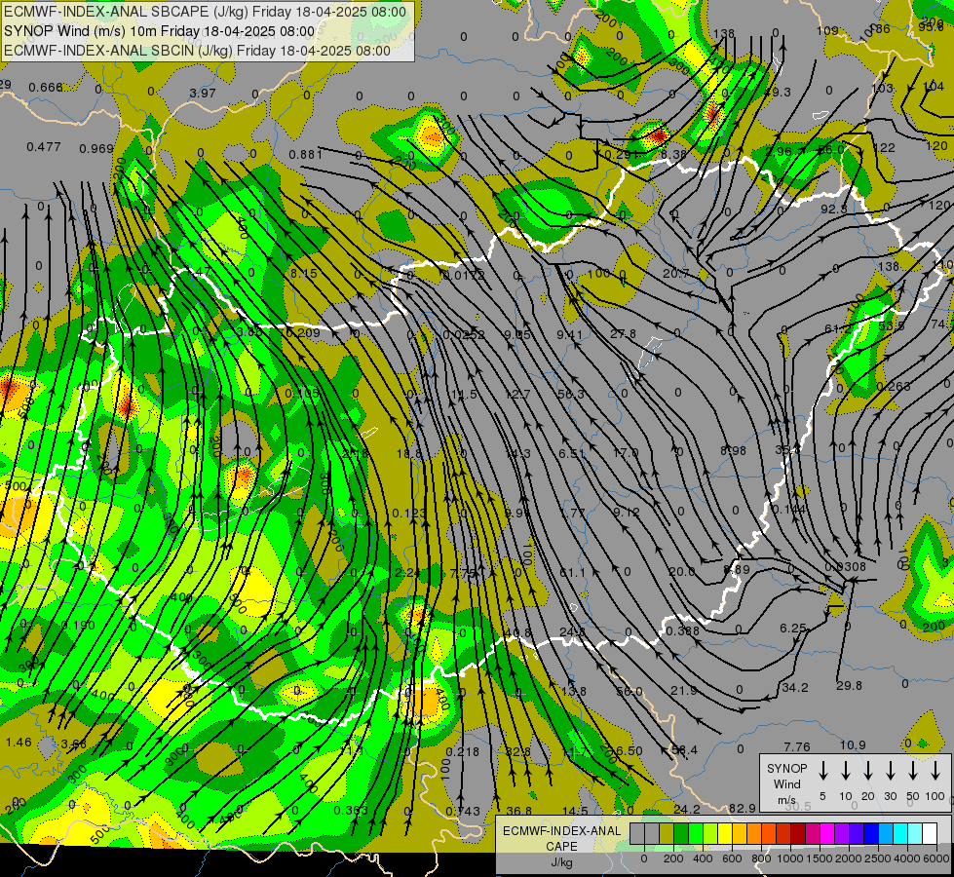Click the map value 0.218
This screenshot has height=877, width=954.
point(463,752)
